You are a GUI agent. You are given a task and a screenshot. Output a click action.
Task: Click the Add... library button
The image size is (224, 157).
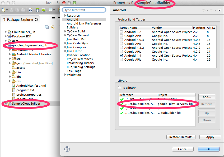click(x=207, y=97)
